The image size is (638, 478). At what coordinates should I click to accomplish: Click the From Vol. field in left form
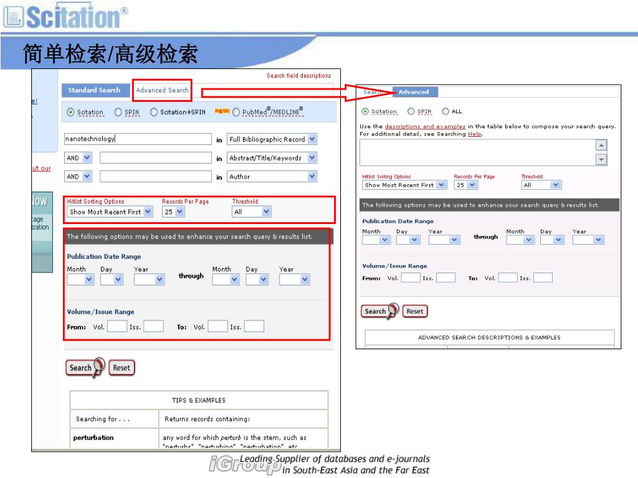coord(117,326)
